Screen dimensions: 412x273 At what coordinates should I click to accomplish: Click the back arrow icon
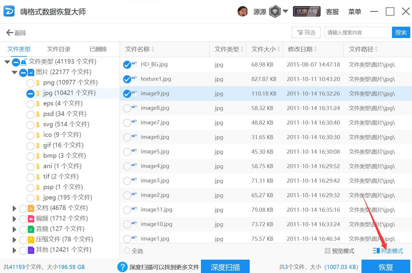10,33
